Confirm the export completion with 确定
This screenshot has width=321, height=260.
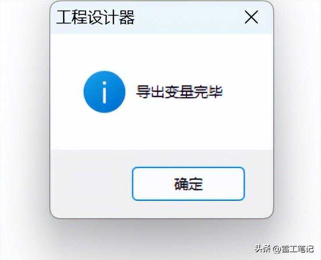pos(188,184)
